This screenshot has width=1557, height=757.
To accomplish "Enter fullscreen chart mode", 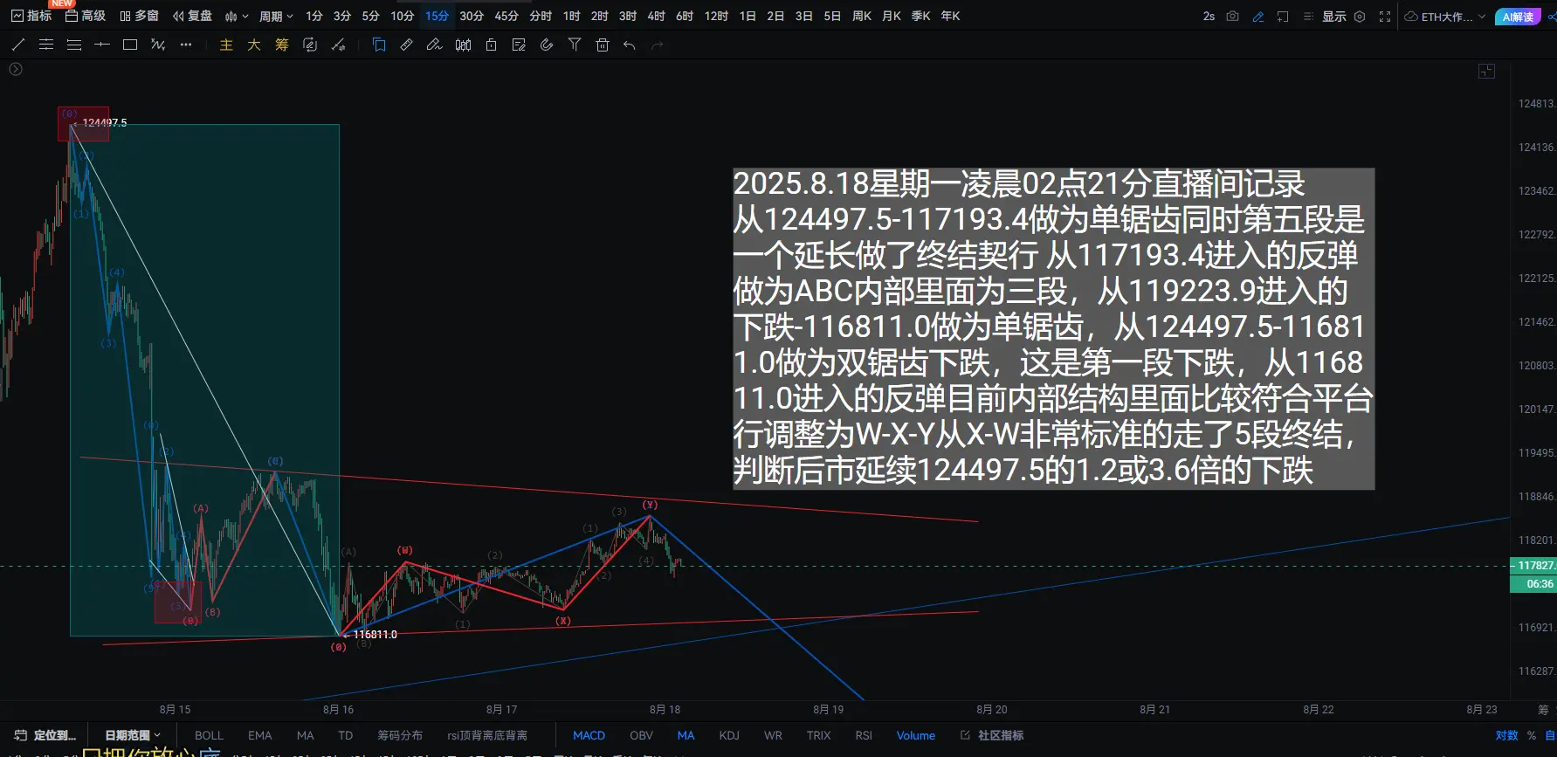I will click(x=1385, y=16).
